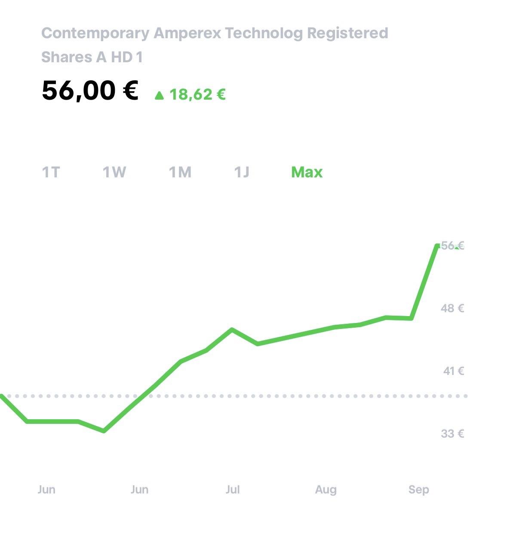Select the Max range tab
Viewport: 507px width, 548px height.
point(307,172)
